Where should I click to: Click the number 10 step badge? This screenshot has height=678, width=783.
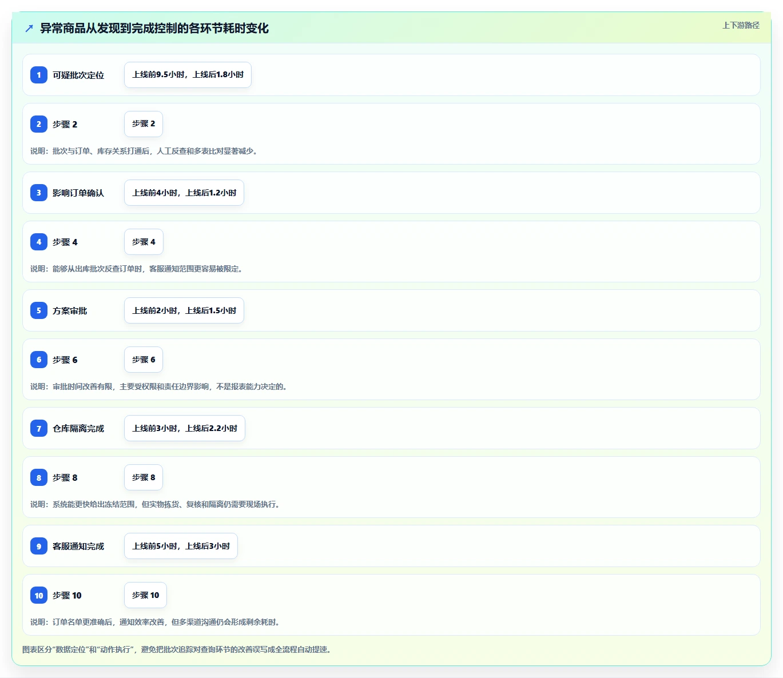tap(39, 595)
